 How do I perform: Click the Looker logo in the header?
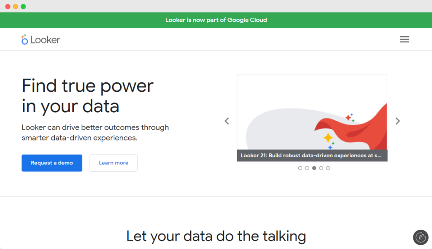coord(40,39)
